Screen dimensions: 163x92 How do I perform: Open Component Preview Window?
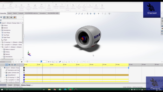[x=21, y=7]
